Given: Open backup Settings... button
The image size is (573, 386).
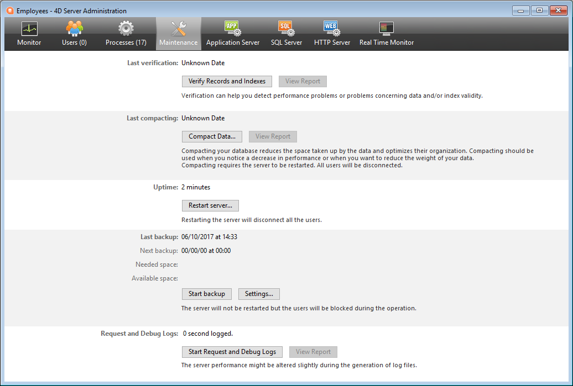Looking at the screenshot, I should pos(259,294).
